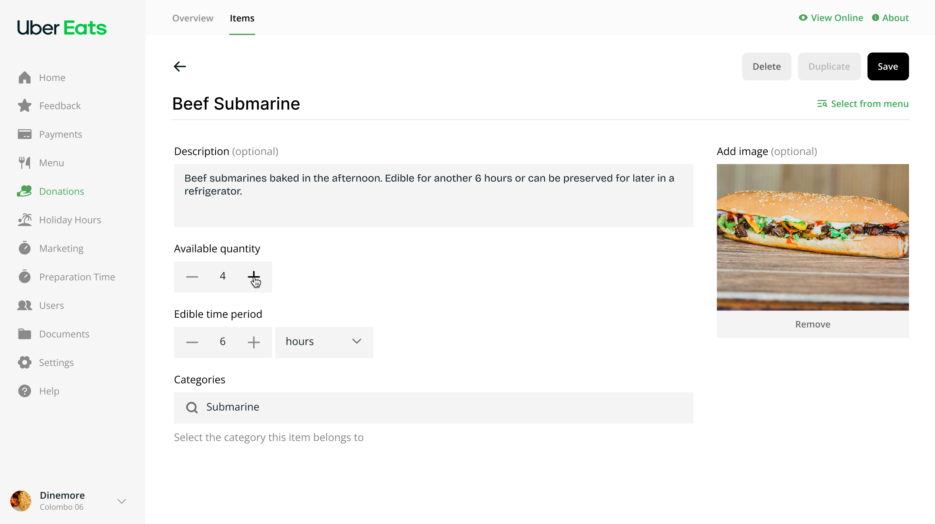The image size is (935, 524).
Task: Open the Menu fork-and-knife item
Action: [x=51, y=163]
